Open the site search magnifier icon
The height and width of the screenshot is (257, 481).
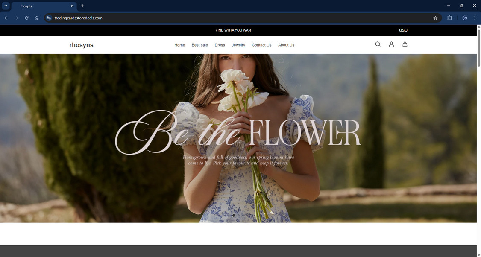click(x=378, y=44)
